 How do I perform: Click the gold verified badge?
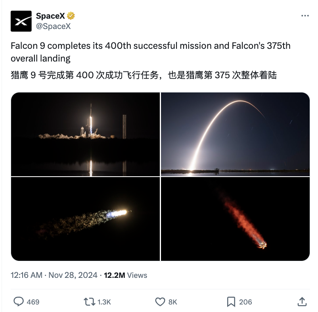tap(71, 16)
